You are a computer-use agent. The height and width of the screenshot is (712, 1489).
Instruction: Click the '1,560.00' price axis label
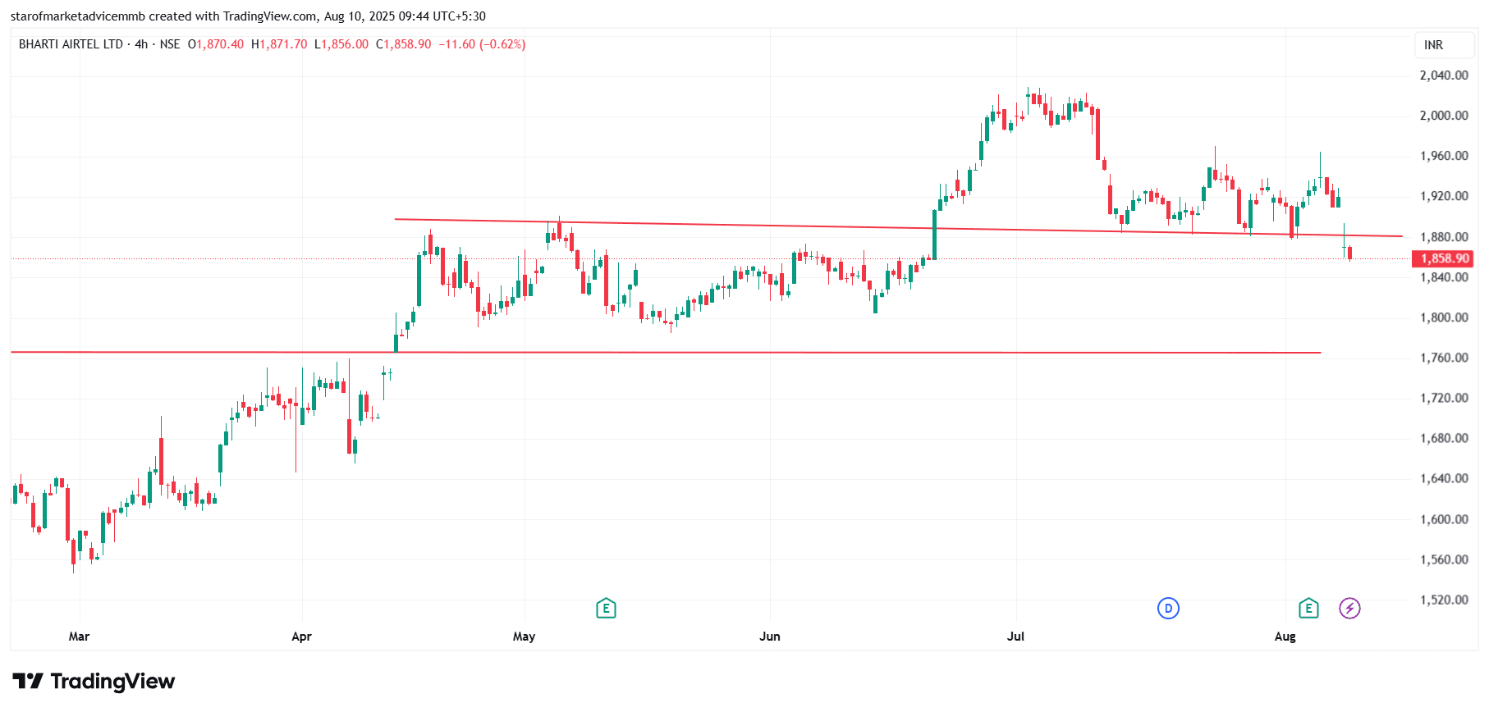(x=1444, y=559)
